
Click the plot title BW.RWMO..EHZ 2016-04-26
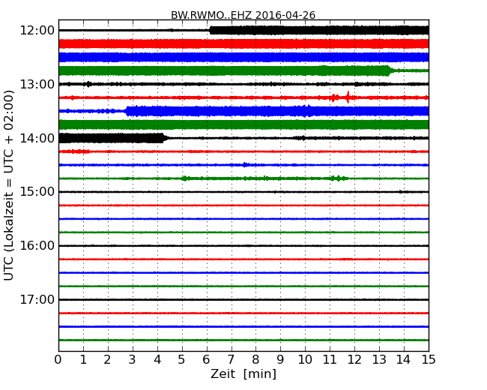[243, 15]
